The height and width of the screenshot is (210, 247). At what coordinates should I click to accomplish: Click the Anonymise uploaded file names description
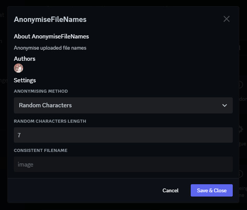pyautogui.click(x=50, y=48)
